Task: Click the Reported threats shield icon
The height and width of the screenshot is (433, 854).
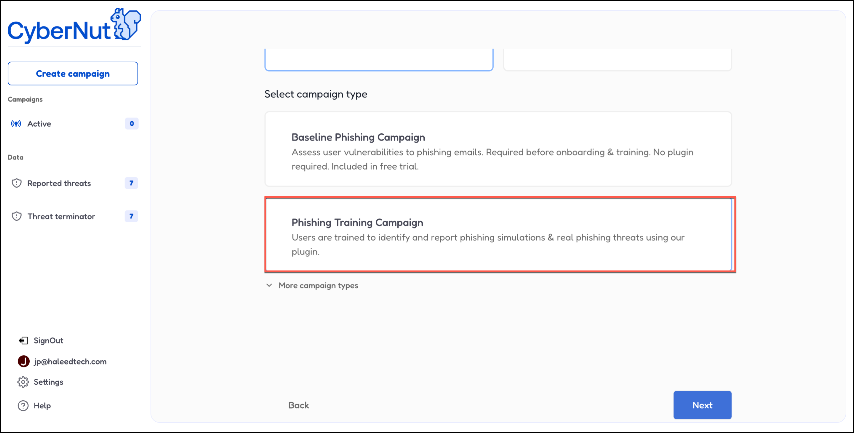Action: click(x=17, y=183)
